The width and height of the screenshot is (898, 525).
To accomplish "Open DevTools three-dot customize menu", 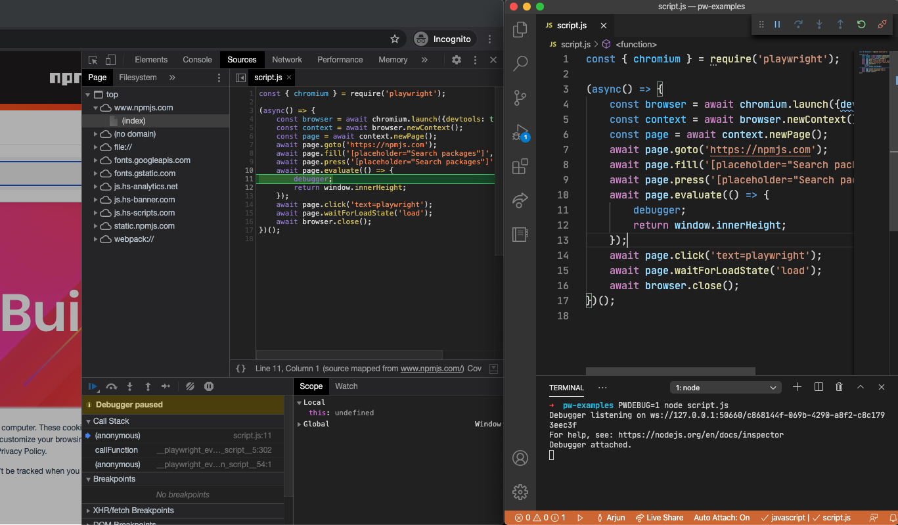I will [x=475, y=60].
